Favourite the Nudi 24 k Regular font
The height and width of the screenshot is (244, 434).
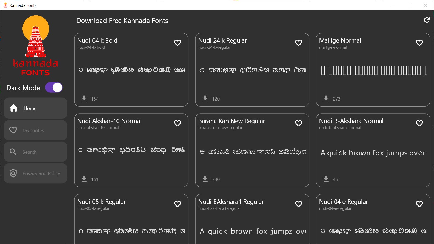[299, 43]
